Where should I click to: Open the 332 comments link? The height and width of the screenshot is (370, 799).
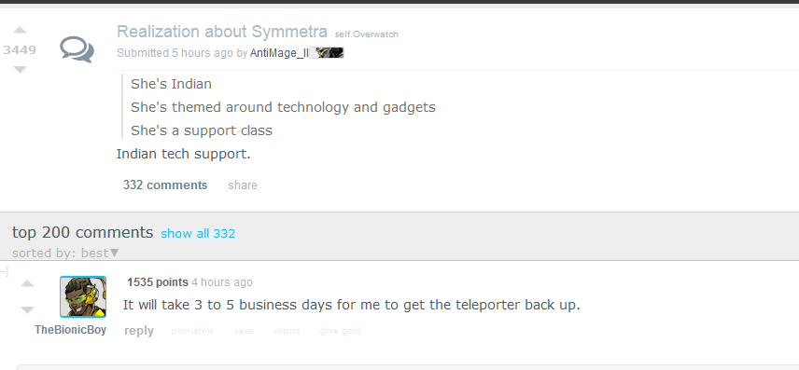tap(165, 185)
